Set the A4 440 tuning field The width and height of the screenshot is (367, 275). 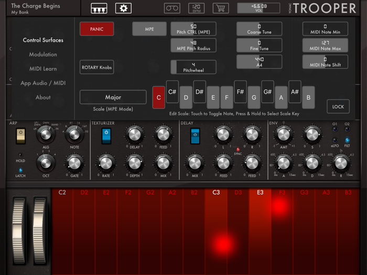[260, 62]
